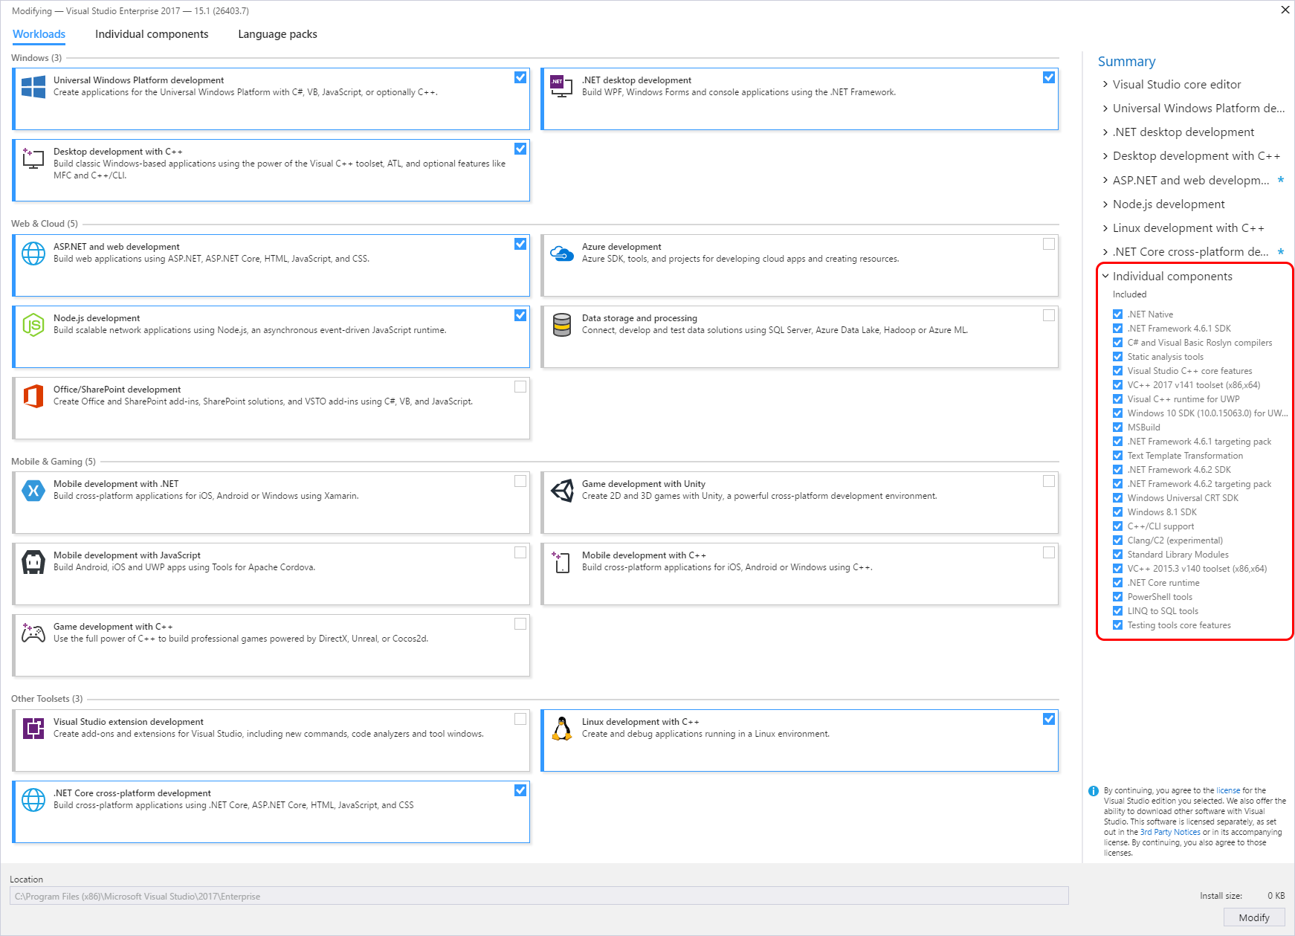Click the Node.js development icon

[33, 325]
